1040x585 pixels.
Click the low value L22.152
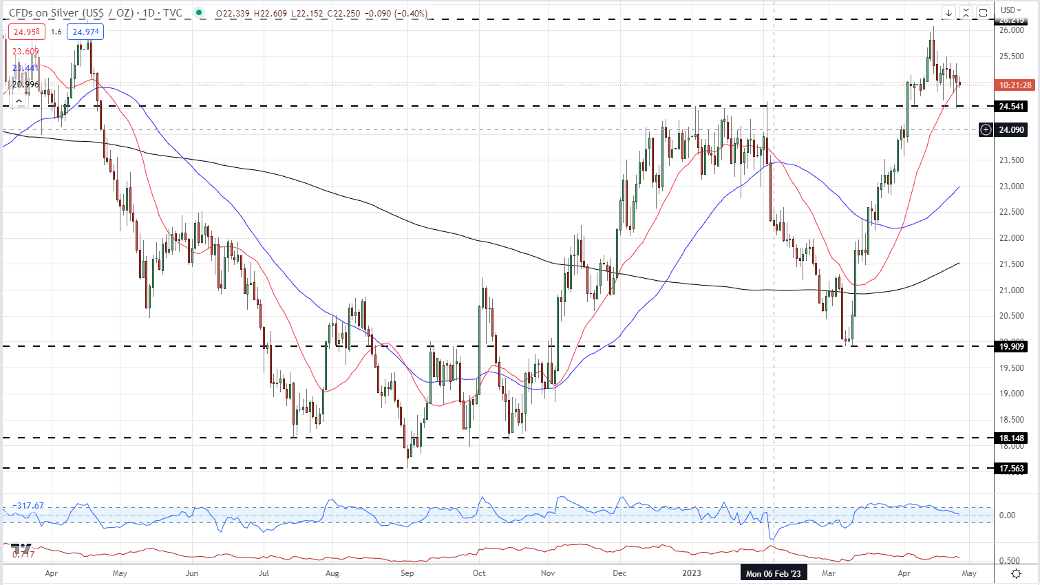coord(306,13)
